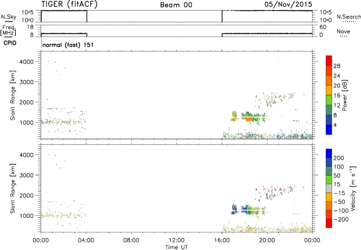Select the Freq. [MHz] axis label
Viewport: 361px width, 250px height.
(x=8, y=30)
